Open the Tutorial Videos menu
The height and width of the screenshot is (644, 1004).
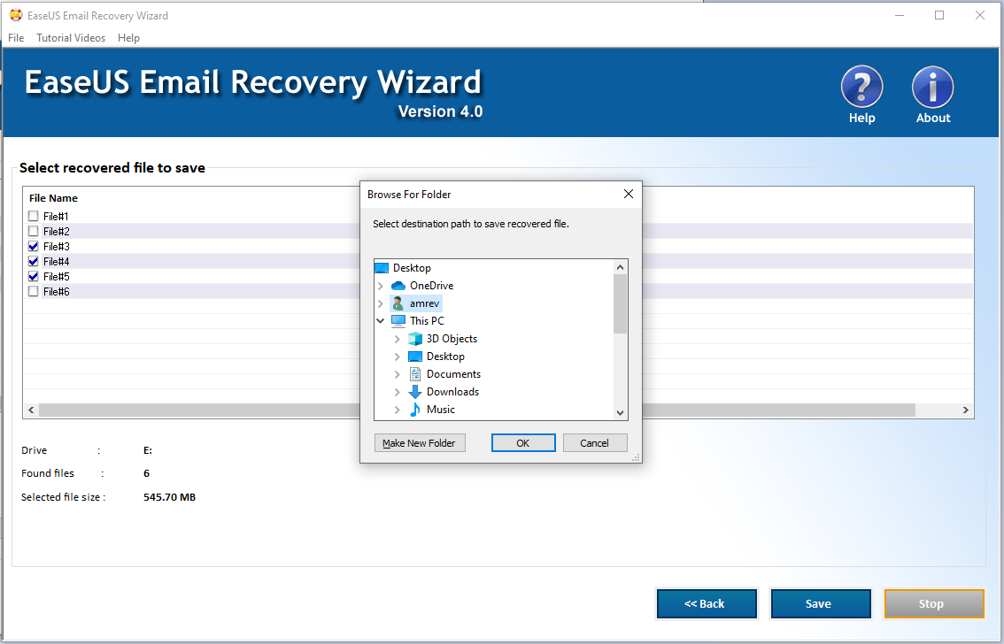[x=71, y=38]
